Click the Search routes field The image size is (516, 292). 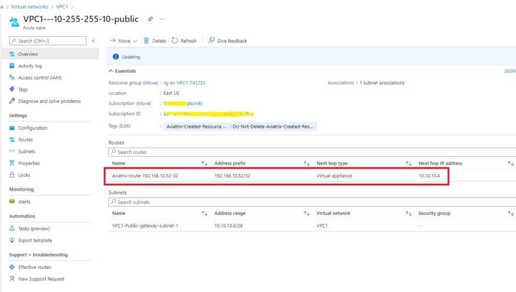312,152
